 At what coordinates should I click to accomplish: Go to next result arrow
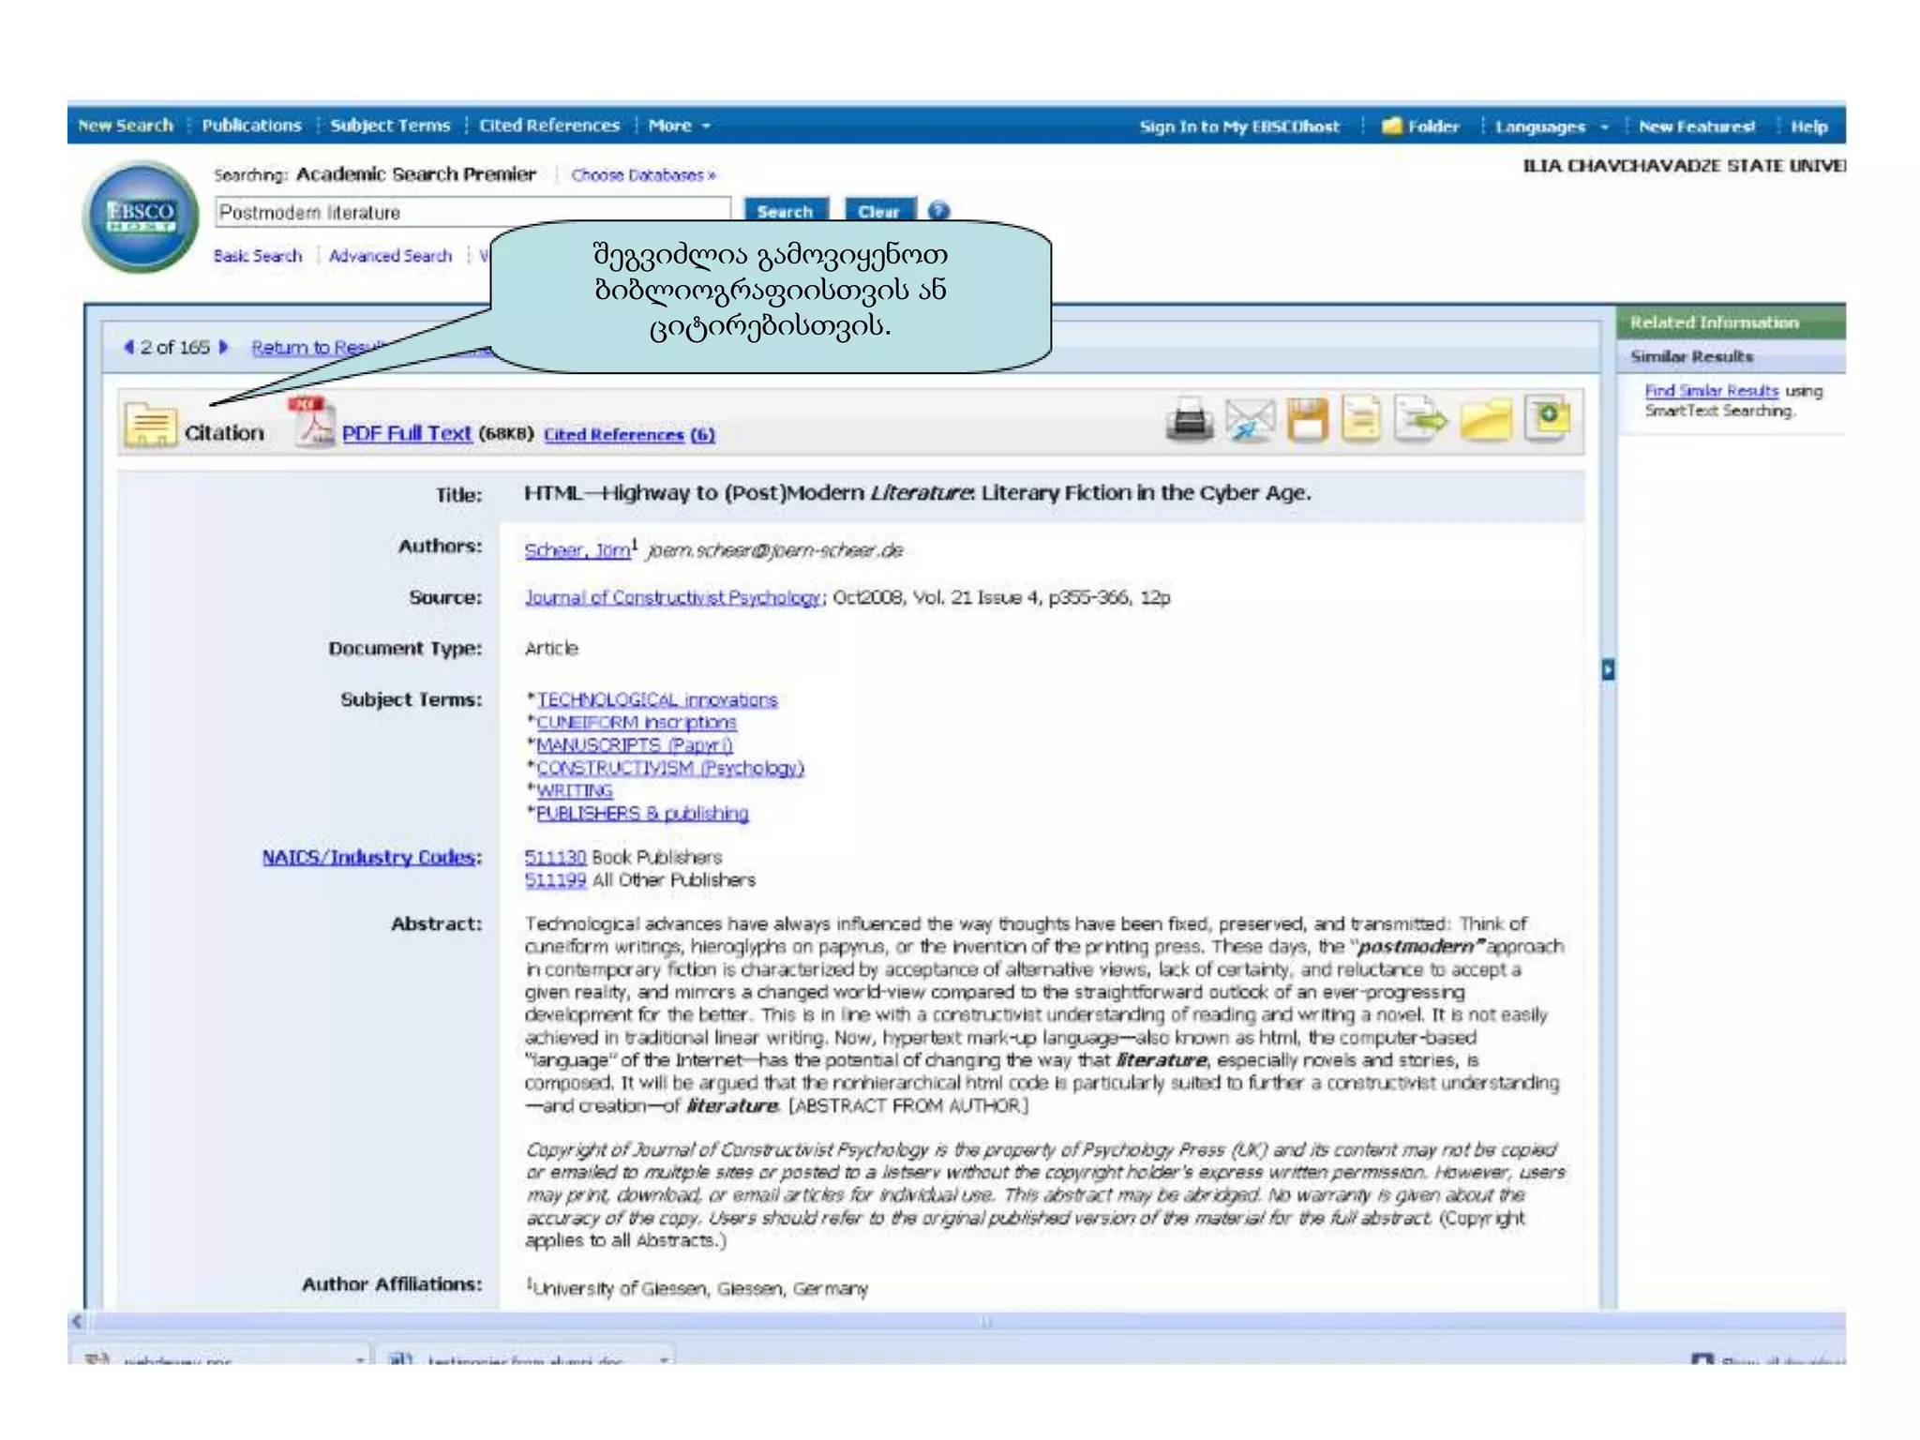coord(223,347)
